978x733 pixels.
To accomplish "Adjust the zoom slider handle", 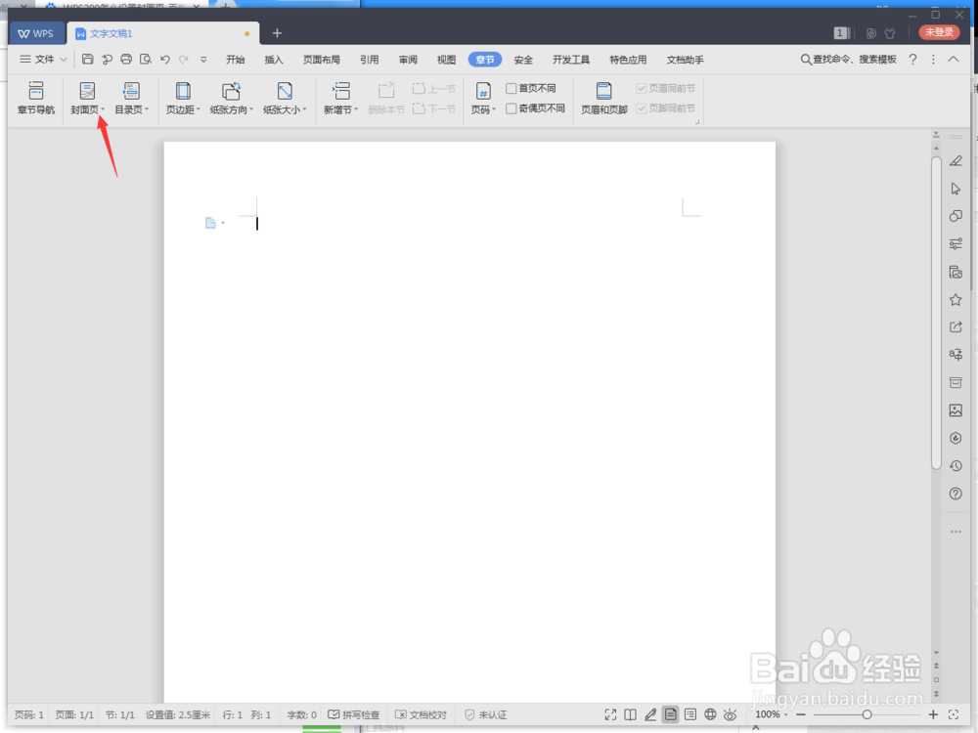I will (867, 714).
